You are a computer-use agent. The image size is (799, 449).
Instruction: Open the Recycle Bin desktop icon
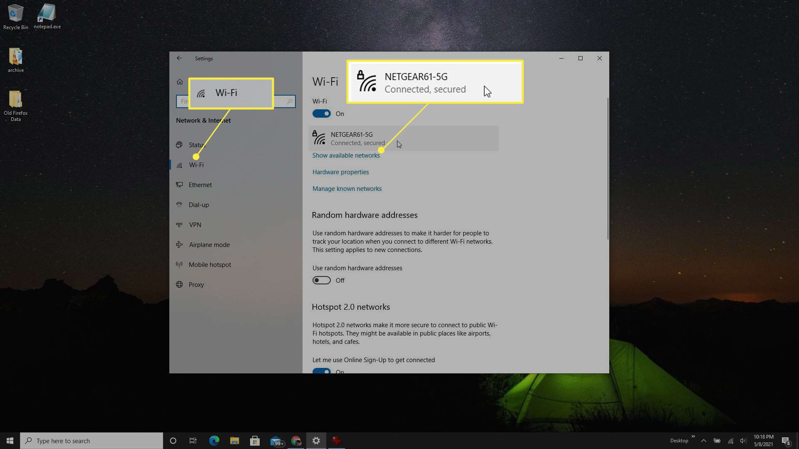point(15,17)
